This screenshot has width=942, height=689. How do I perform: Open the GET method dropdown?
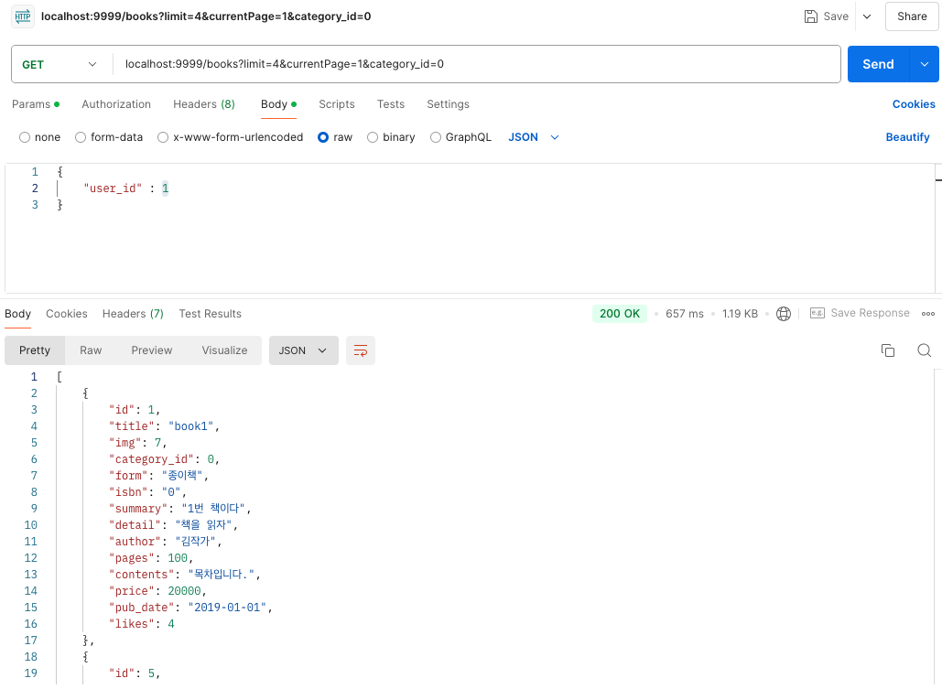(59, 64)
